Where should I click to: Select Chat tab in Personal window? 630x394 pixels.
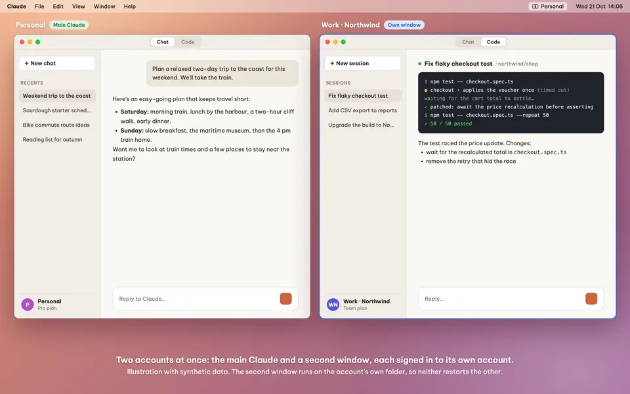click(x=162, y=42)
